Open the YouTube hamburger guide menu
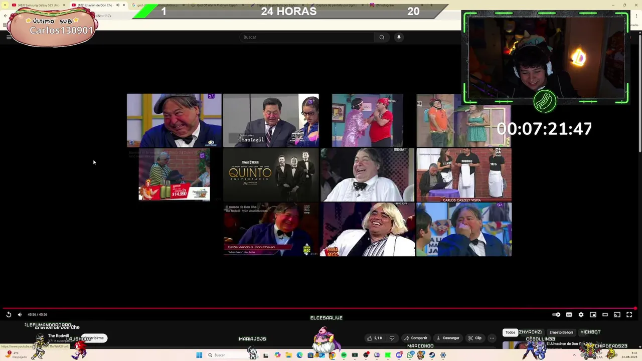 [9, 37]
